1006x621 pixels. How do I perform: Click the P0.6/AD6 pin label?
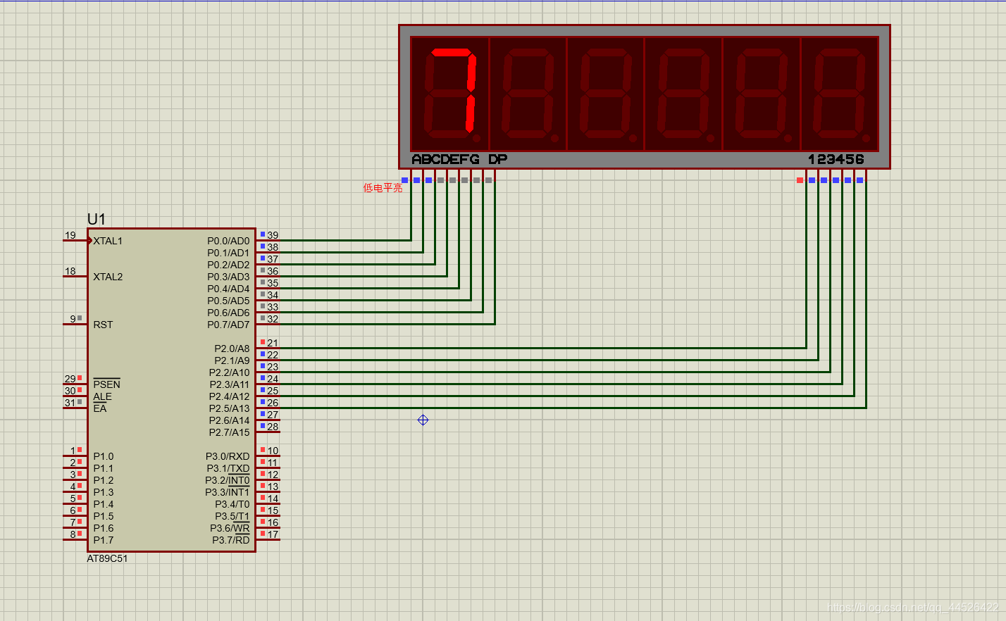(x=228, y=313)
